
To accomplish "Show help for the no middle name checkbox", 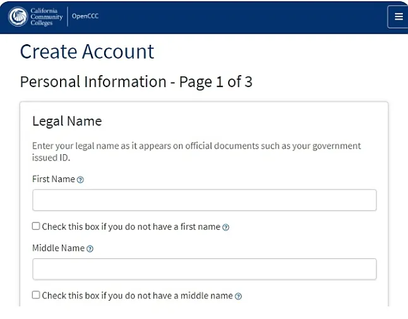I will [x=238, y=296].
